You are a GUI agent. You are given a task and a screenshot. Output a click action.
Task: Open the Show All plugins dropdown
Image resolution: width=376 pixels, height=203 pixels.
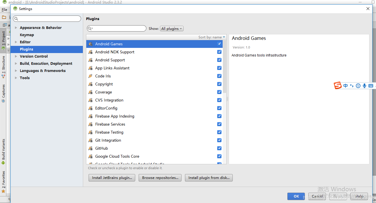pos(172,29)
